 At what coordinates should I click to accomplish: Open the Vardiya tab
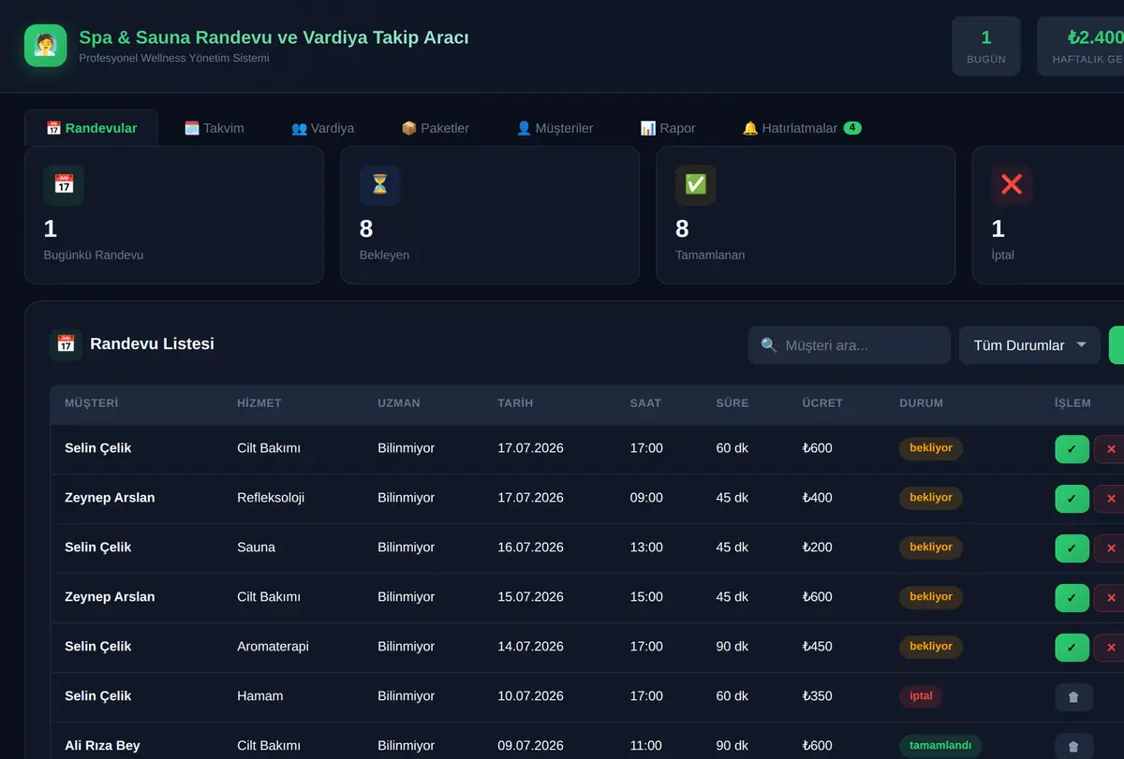pos(323,128)
